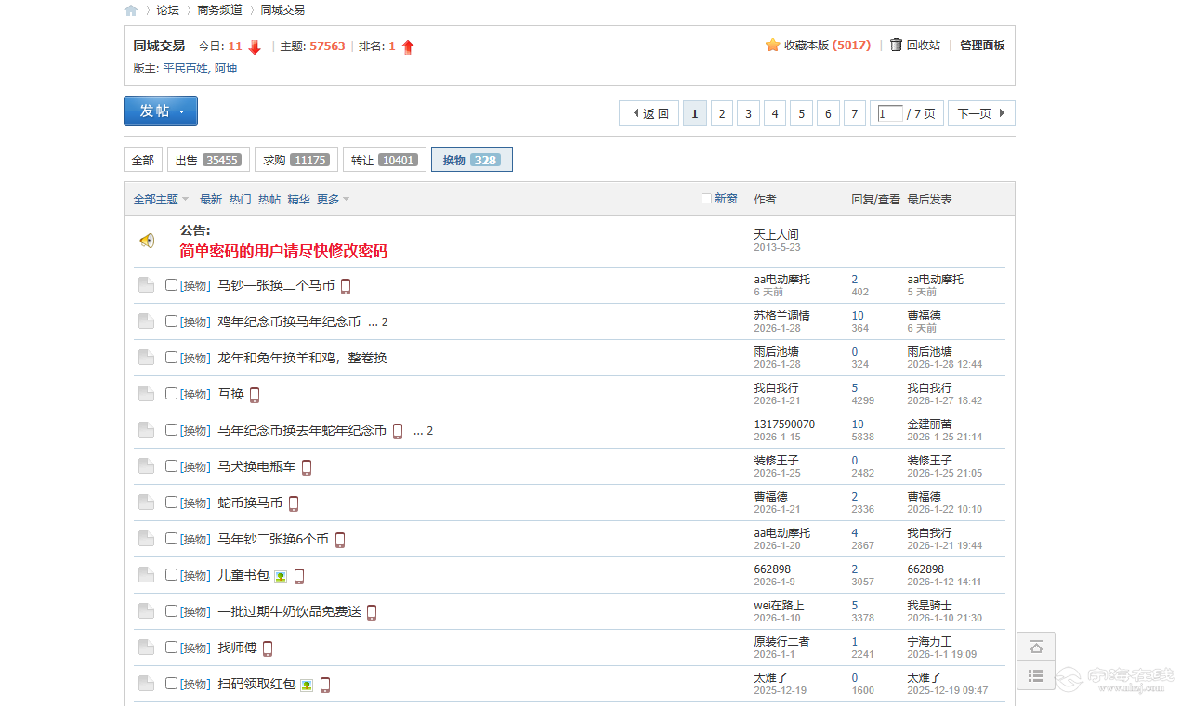Click the 下一页 pagination button
The height and width of the screenshot is (706, 1194).
click(x=976, y=112)
